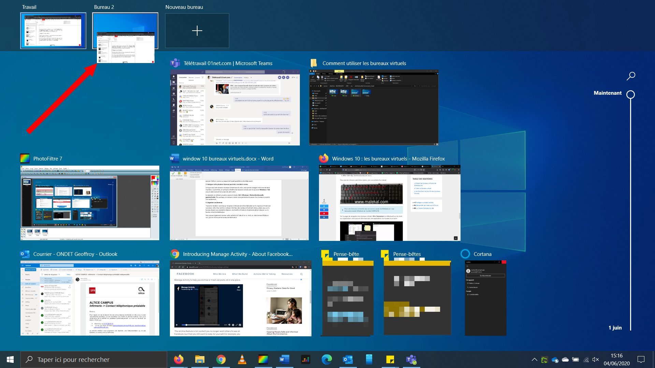Click the taskbar clock and date

click(616, 359)
